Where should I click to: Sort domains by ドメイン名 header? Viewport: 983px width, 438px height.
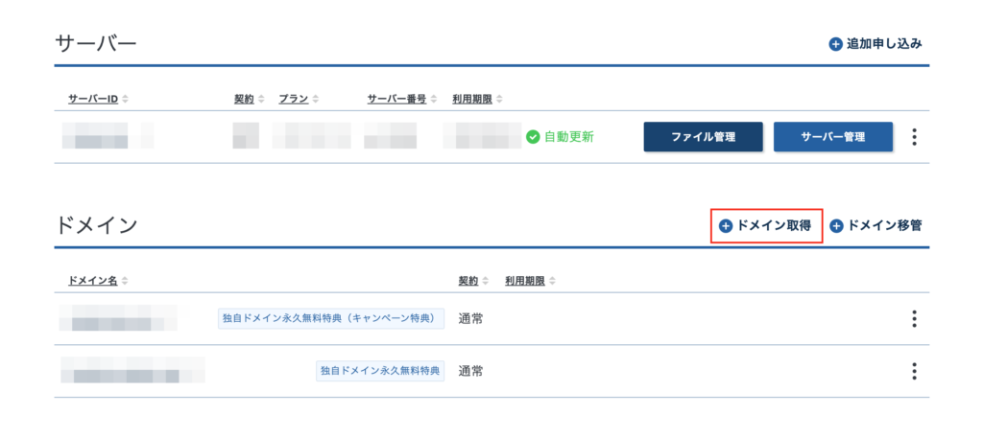pyautogui.click(x=93, y=281)
